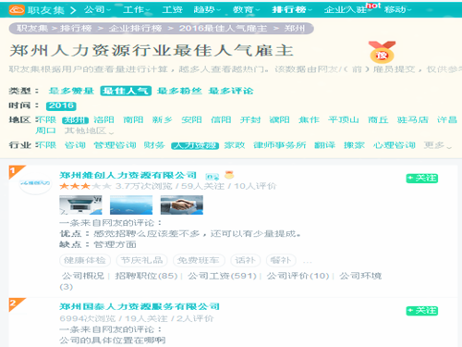Image resolution: width=462 pixels, height=347 pixels.
Task: Follow 郑州国泰 with the 关注 button
Action: point(422,311)
